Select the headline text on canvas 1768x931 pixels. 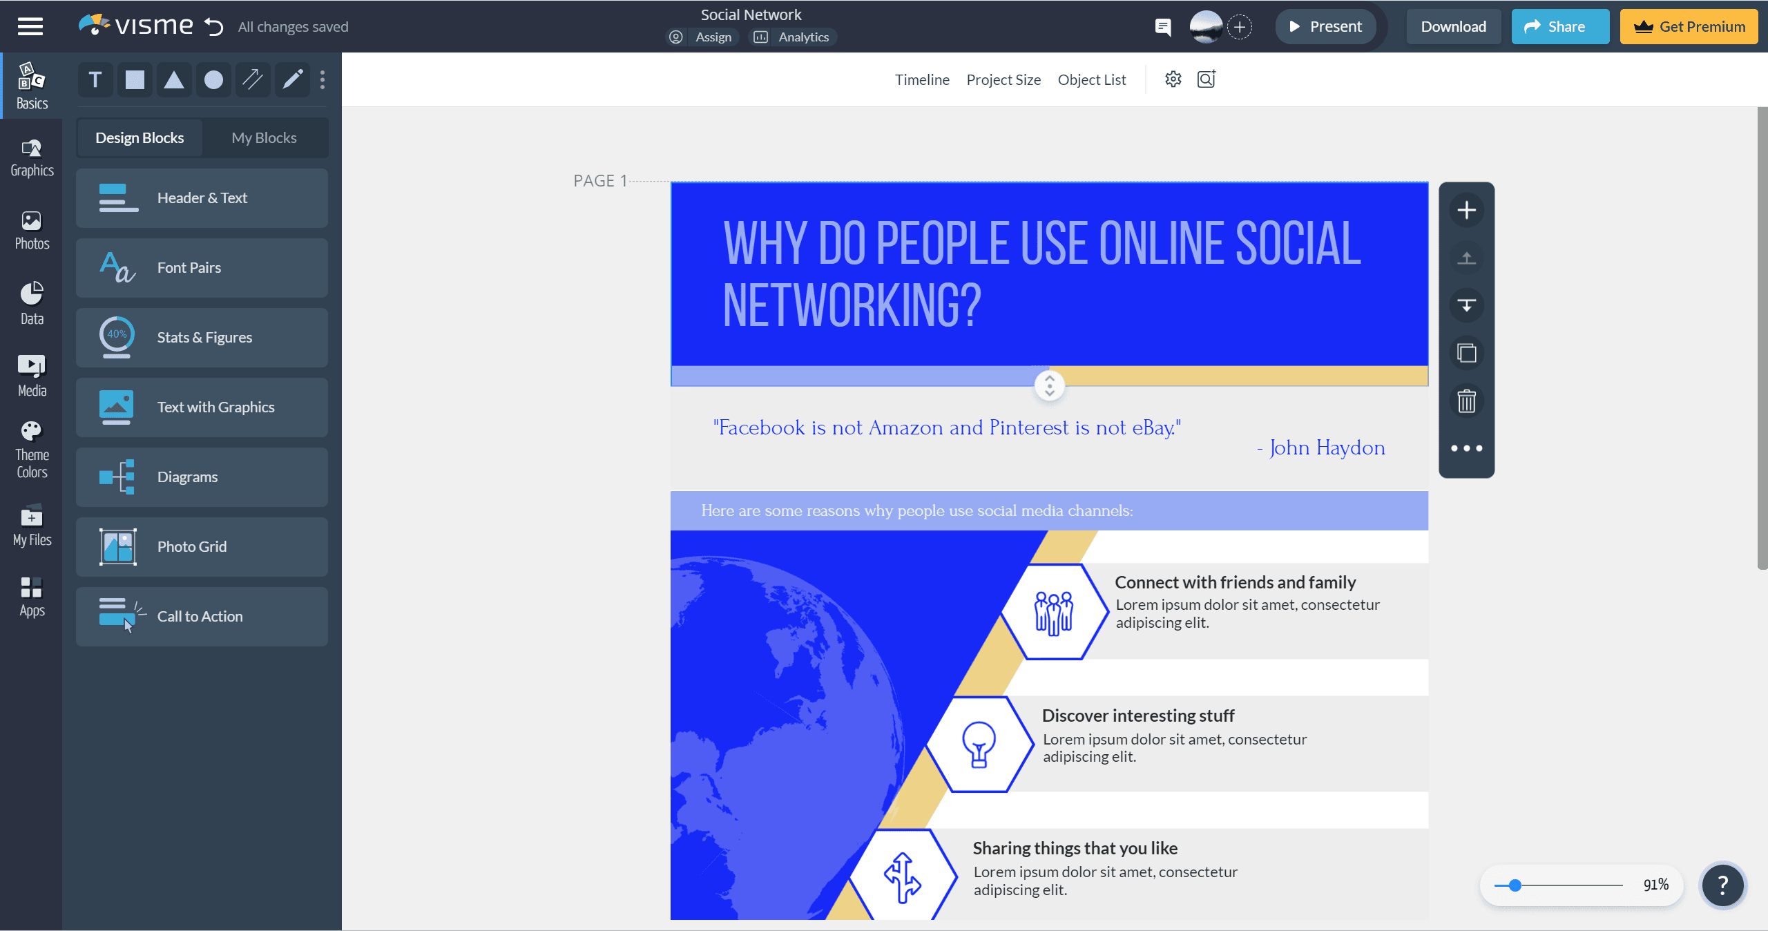tap(1041, 274)
